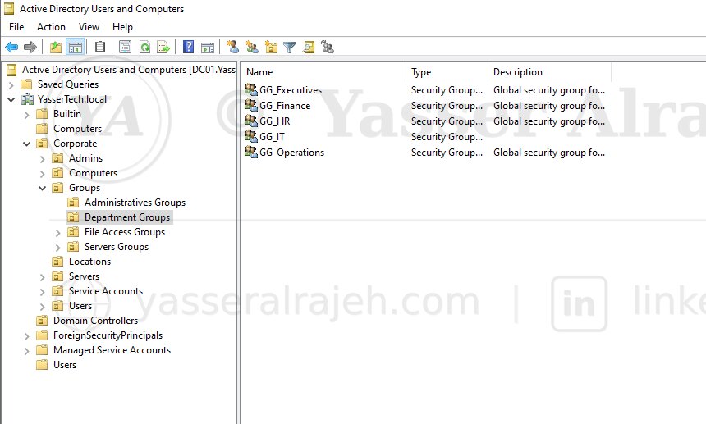Select the Domain Controllers tree item
This screenshot has width=706, height=424.
[x=95, y=320]
